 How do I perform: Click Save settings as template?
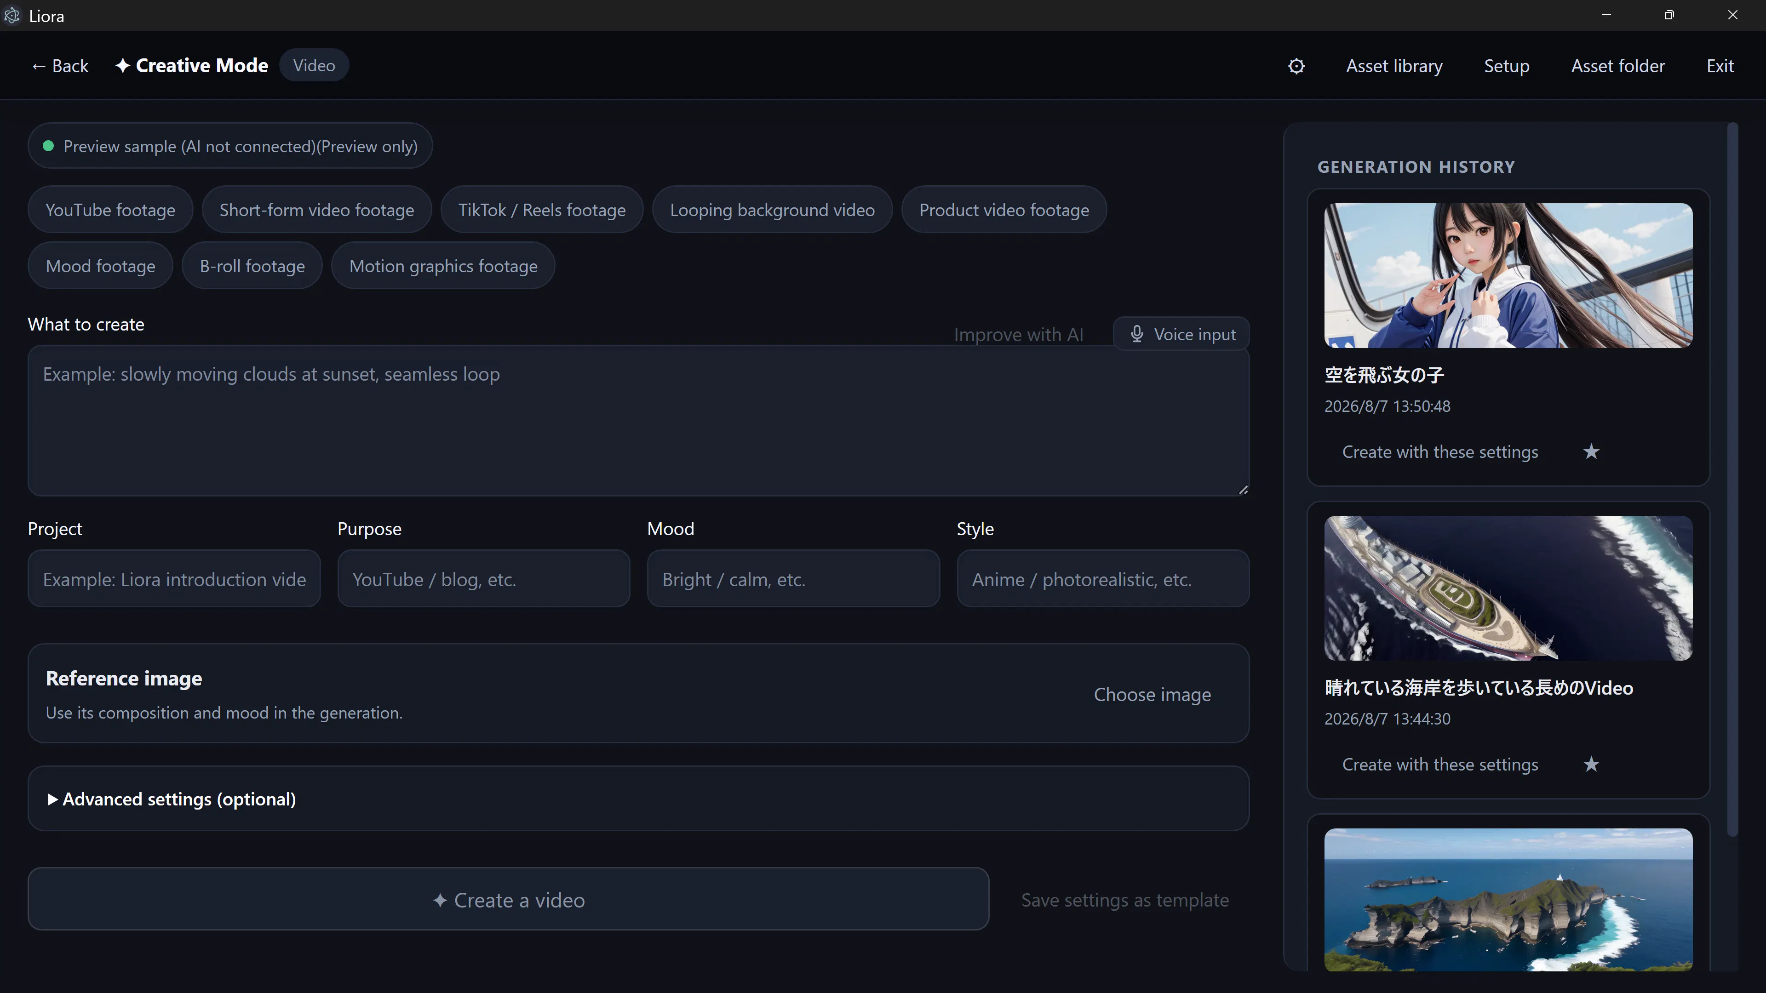[1124, 900]
